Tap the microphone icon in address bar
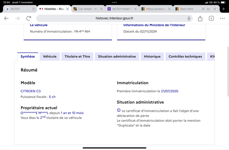The image size is (229, 150). tap(189, 18)
